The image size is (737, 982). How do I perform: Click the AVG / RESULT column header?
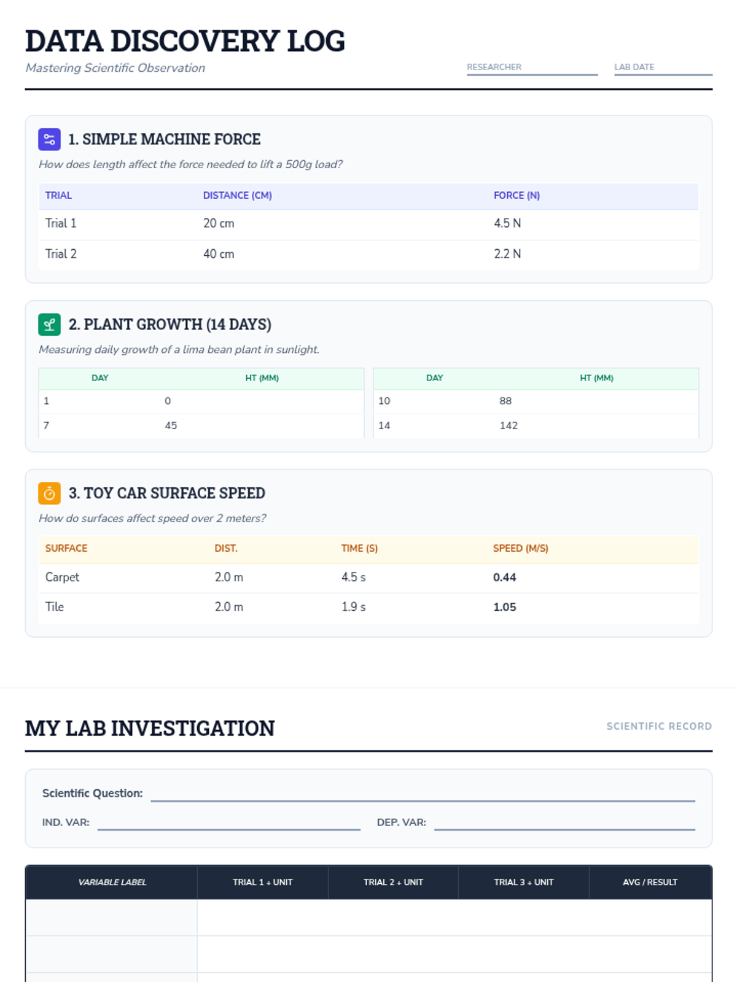(x=650, y=882)
